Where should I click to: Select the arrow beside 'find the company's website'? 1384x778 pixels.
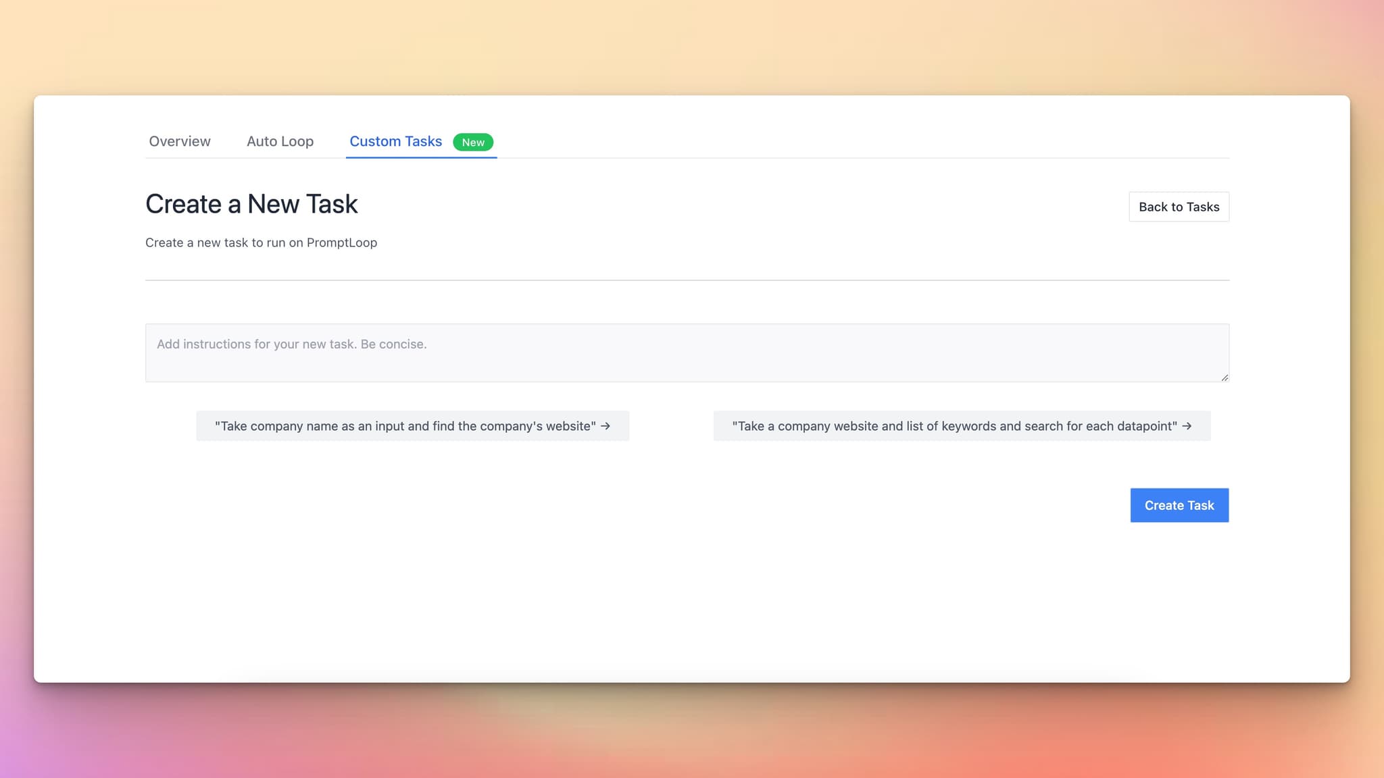[x=608, y=426]
